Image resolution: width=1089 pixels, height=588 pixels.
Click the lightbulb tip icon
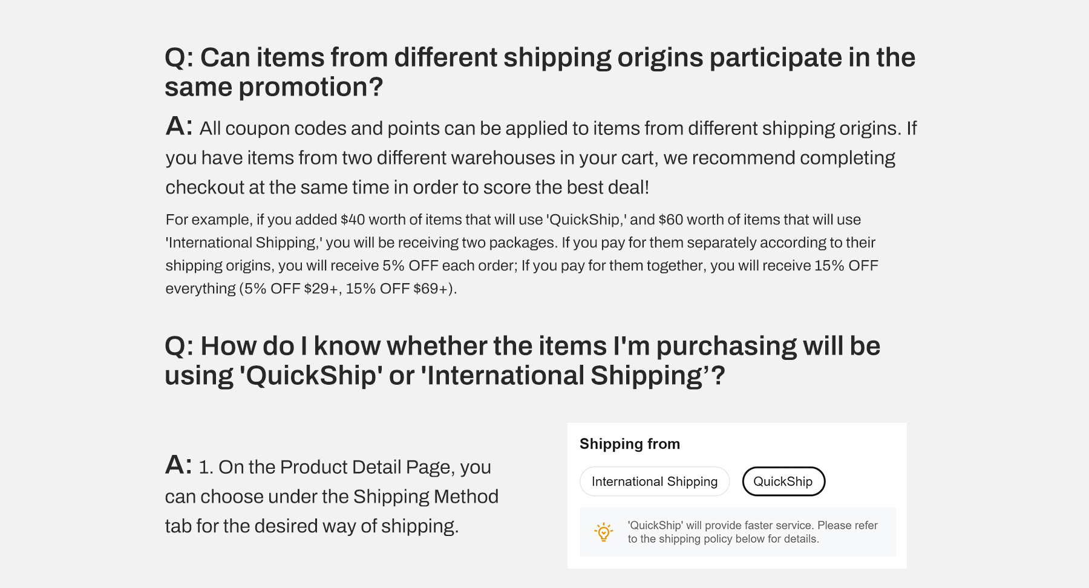click(603, 531)
